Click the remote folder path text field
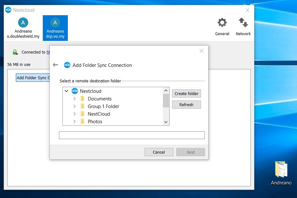 click(132, 135)
